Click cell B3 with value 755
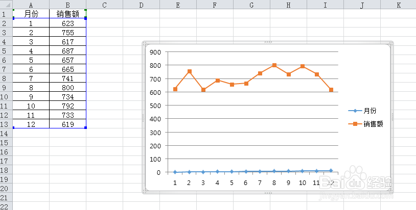The width and height of the screenshot is (416, 210). pos(67,32)
